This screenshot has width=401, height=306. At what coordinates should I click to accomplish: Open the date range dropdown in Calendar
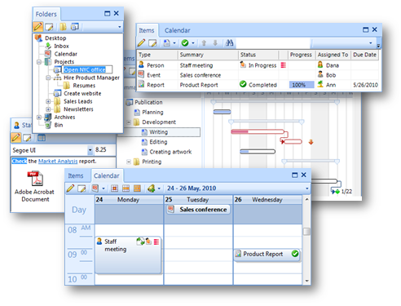tap(307, 188)
